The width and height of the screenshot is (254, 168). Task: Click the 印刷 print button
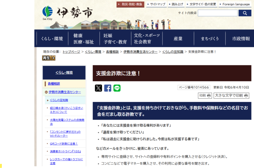[x=205, y=95]
